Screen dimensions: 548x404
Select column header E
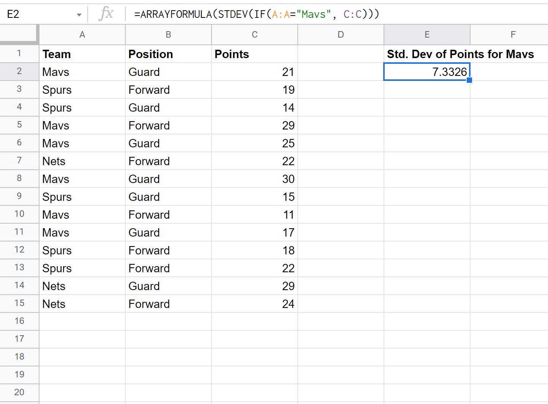coord(427,34)
